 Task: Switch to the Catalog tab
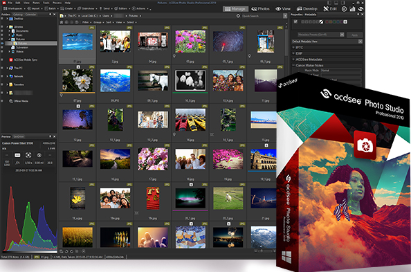tap(18, 15)
